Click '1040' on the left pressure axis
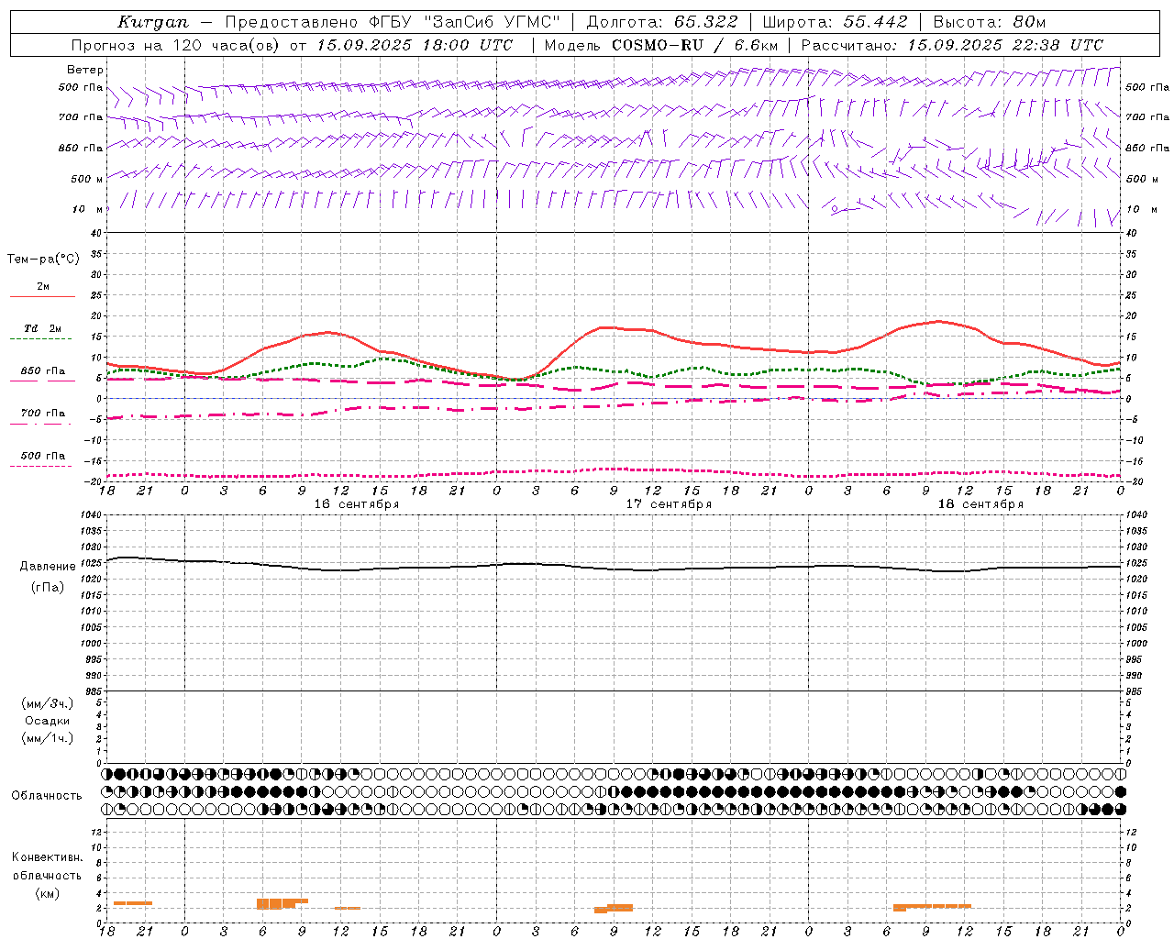 (90, 515)
